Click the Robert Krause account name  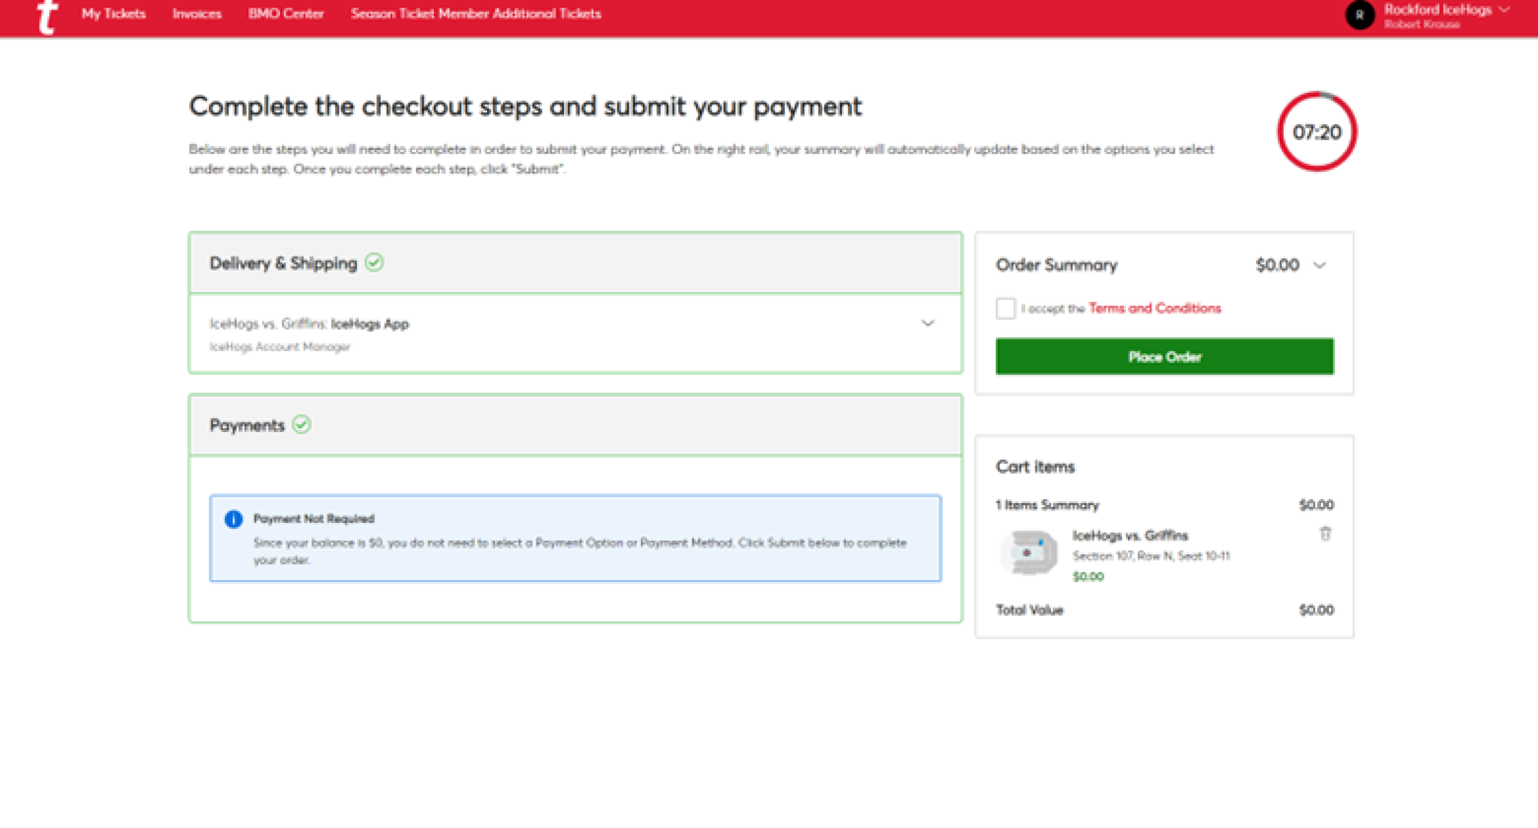pyautogui.click(x=1421, y=24)
